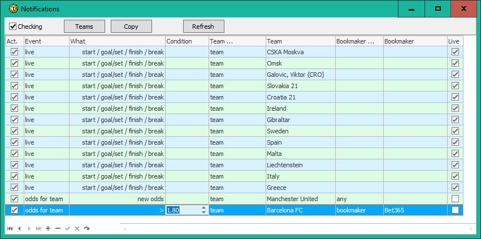Enable Live checkbox for Manchester United row
Image resolution: width=481 pixels, height=239 pixels.
(455, 199)
